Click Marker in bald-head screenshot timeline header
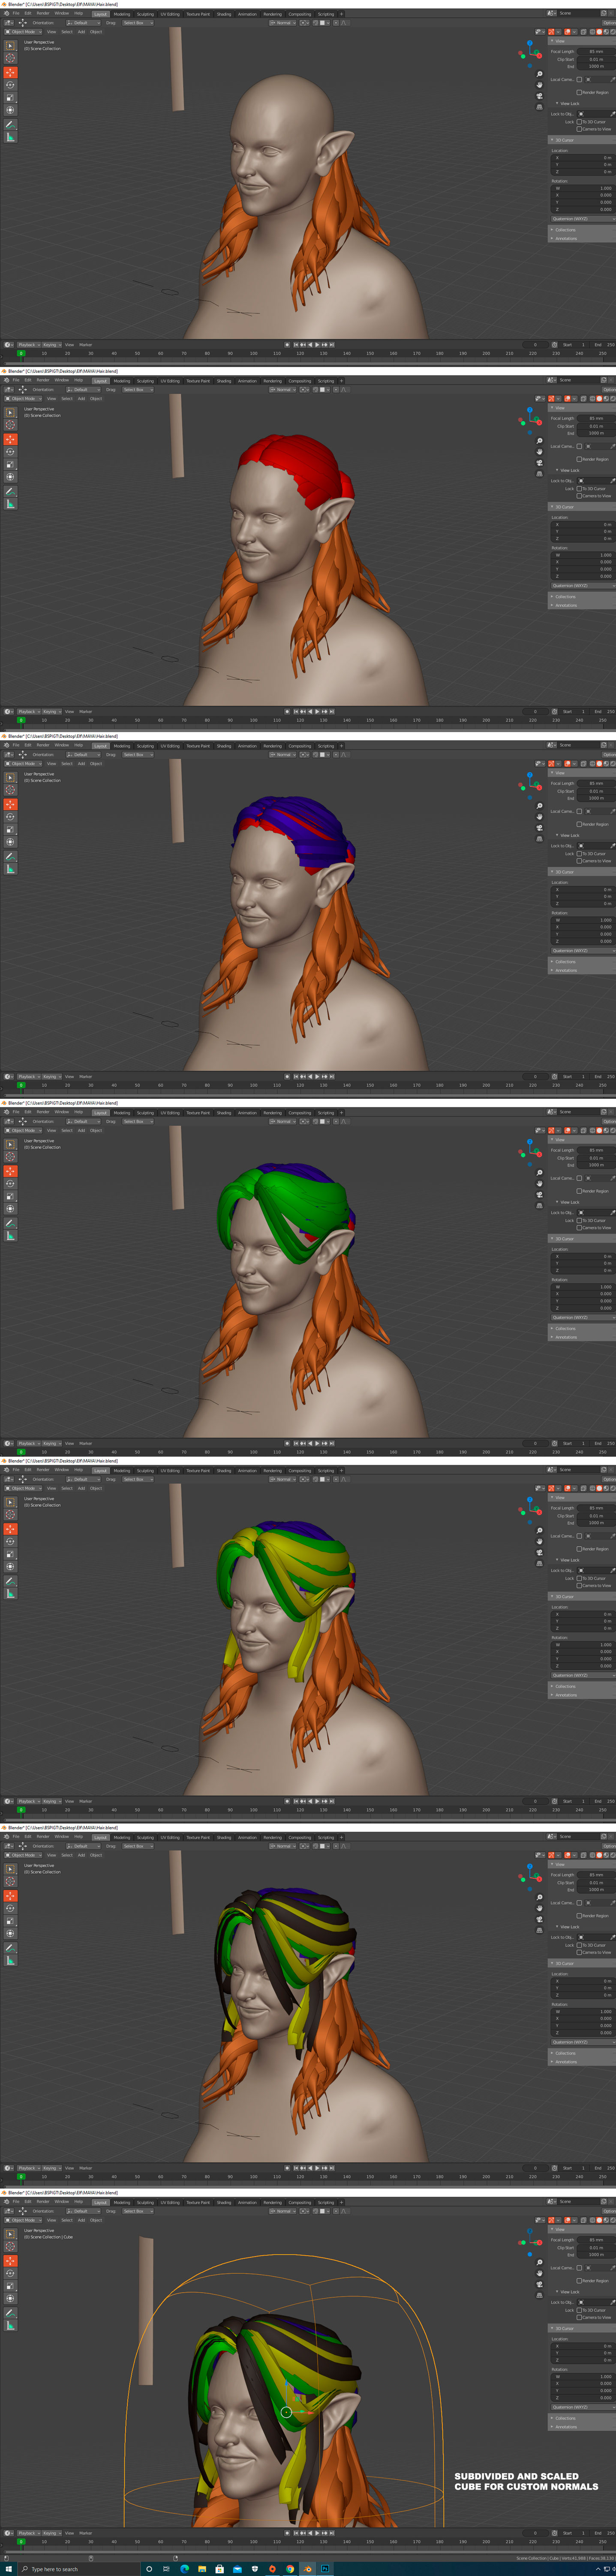The height and width of the screenshot is (2576, 616). pos(86,345)
